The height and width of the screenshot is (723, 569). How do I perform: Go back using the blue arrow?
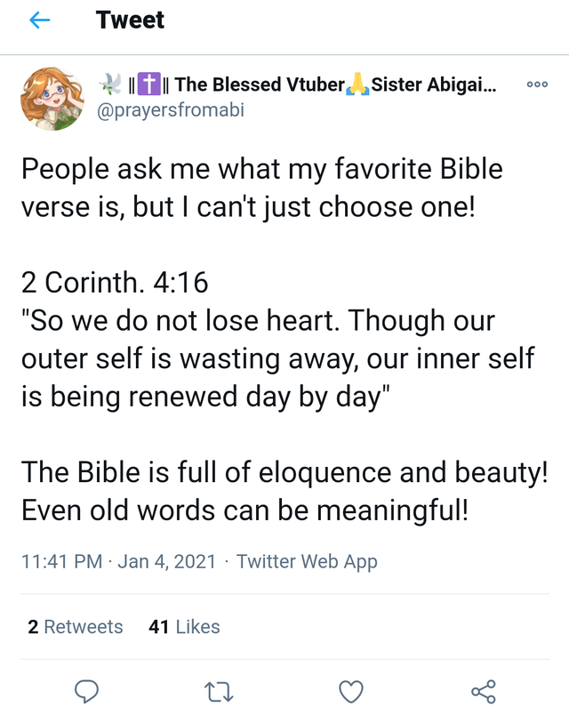(x=39, y=20)
